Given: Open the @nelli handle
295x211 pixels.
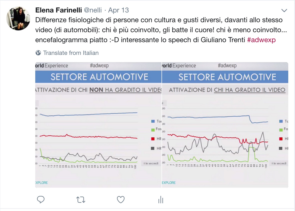Looking at the screenshot, I should point(93,10).
